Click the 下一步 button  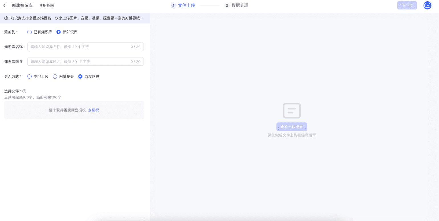[x=407, y=5]
